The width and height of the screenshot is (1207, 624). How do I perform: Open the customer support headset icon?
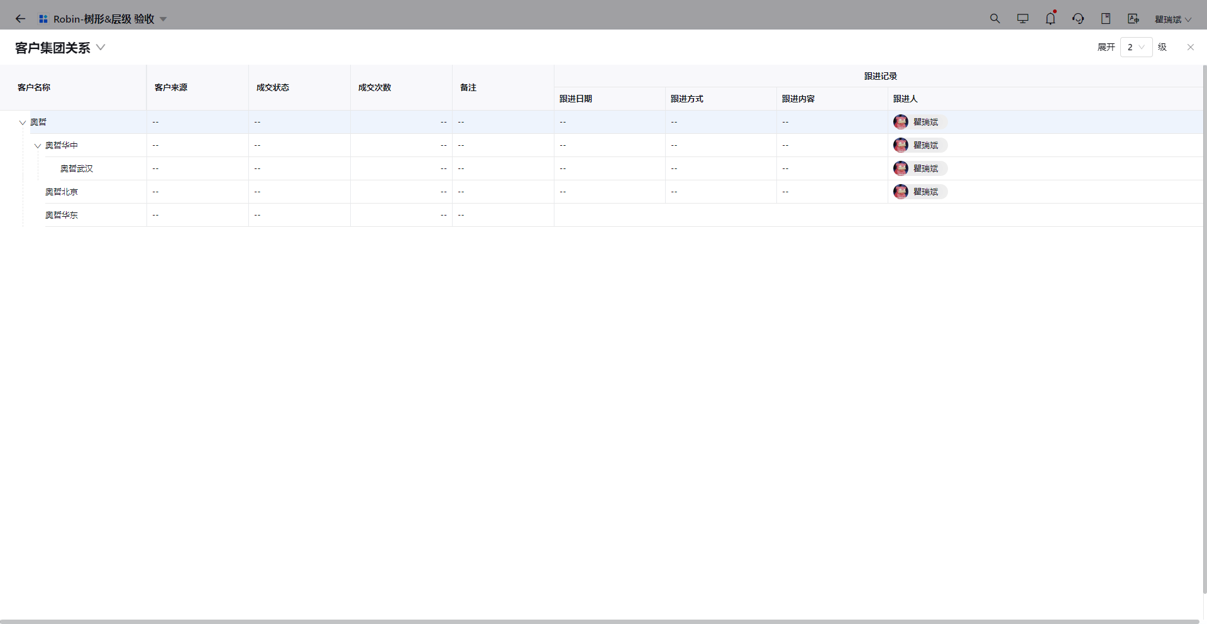pyautogui.click(x=1078, y=19)
